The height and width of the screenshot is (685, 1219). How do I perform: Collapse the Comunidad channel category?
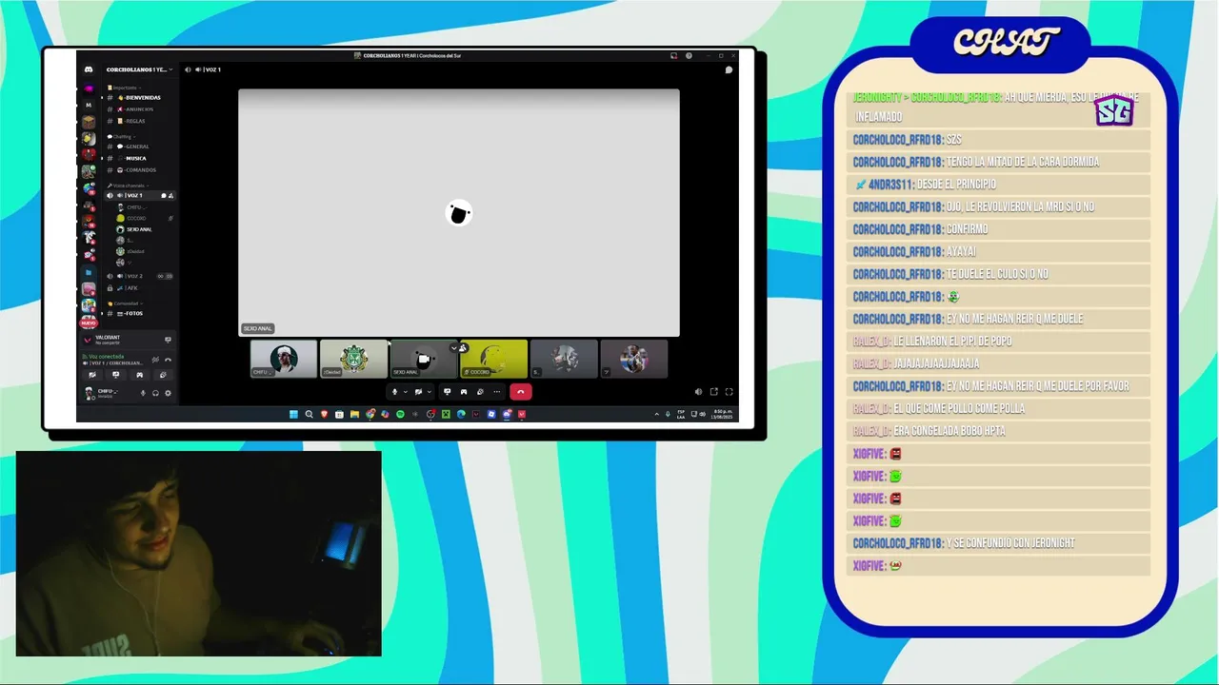click(x=126, y=303)
